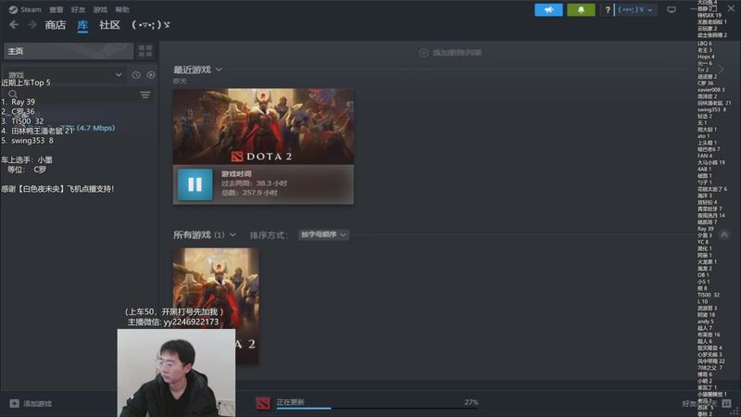
Task: Toggle the collections grid view icon
Action: pyautogui.click(x=145, y=51)
